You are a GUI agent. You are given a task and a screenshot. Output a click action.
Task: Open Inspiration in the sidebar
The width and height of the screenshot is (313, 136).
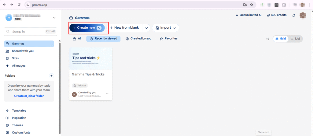(x=29, y=118)
